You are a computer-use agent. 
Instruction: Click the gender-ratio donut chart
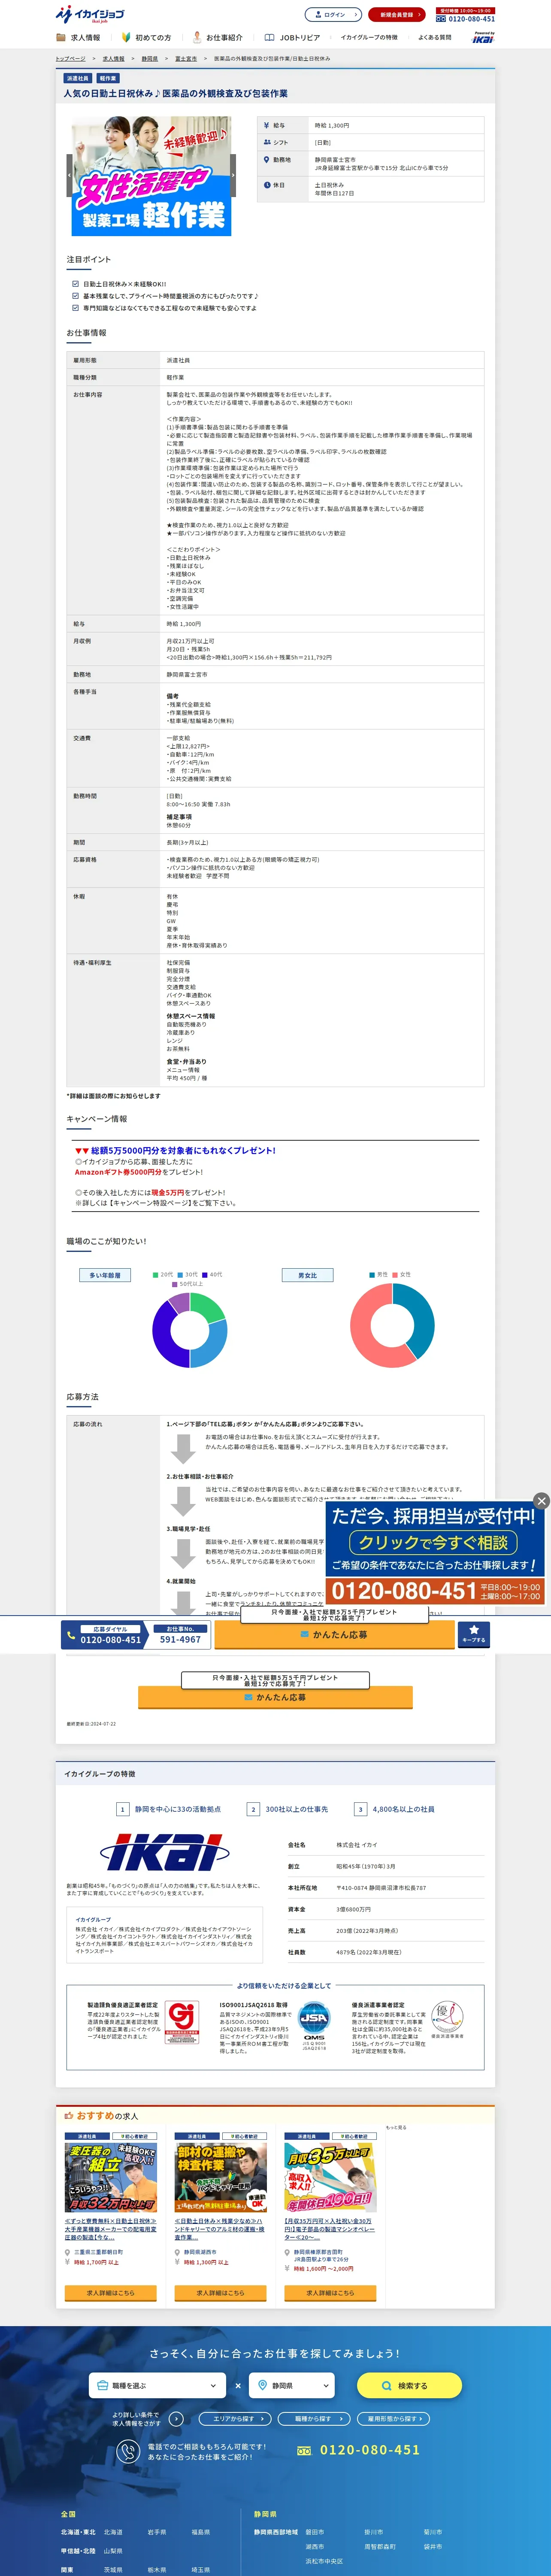[392, 1326]
